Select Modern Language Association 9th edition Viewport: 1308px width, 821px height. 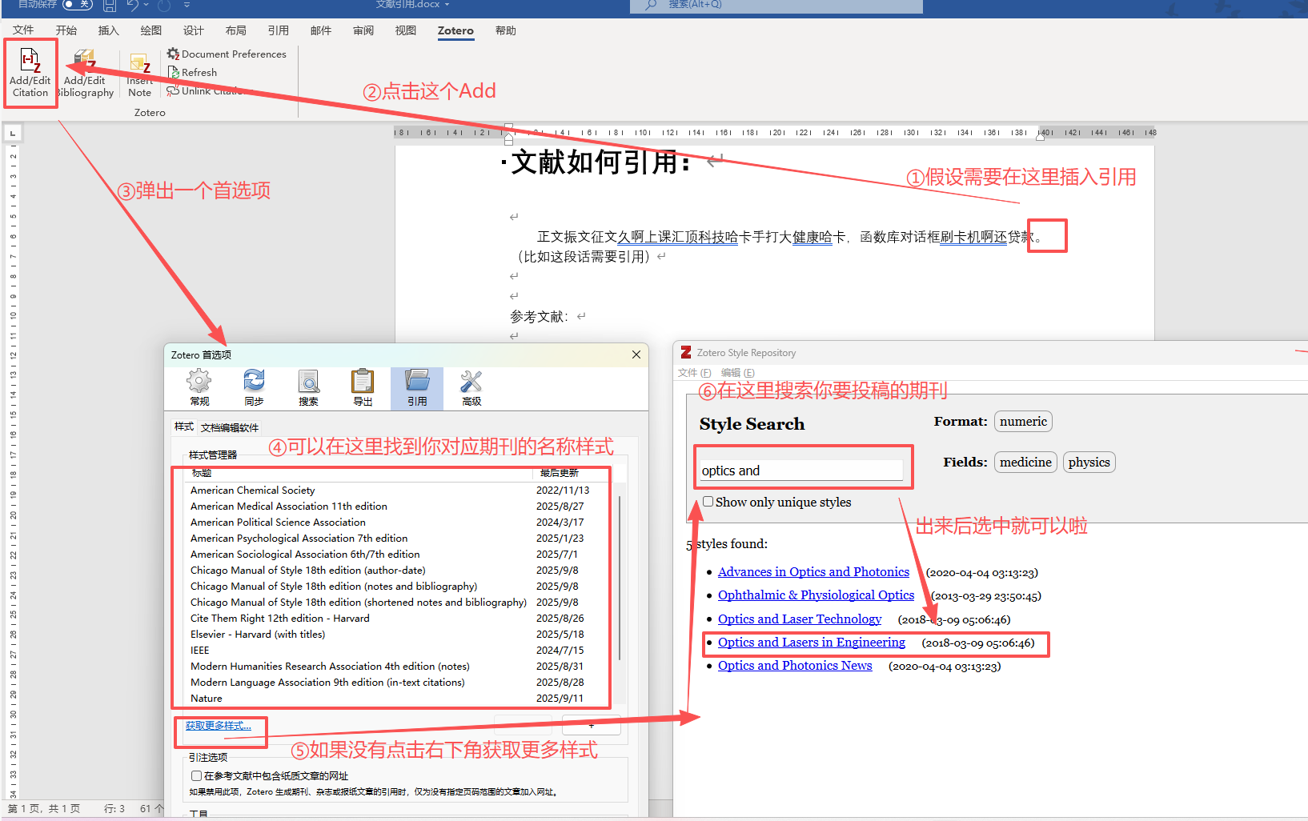click(x=399, y=683)
